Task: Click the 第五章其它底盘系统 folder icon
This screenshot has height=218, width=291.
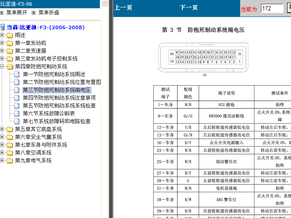Action: (10, 129)
